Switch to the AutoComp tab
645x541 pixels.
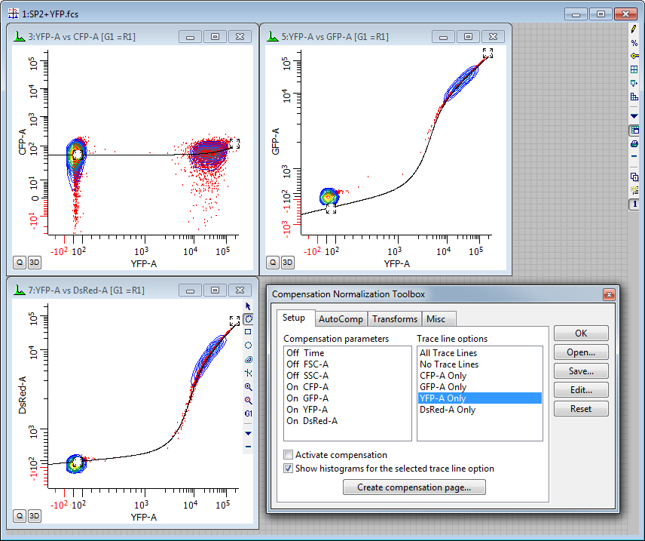pos(341,319)
